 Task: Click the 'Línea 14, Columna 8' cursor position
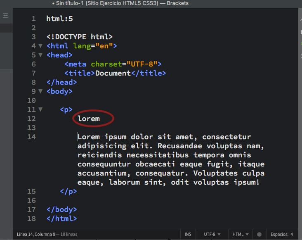(x=36, y=234)
